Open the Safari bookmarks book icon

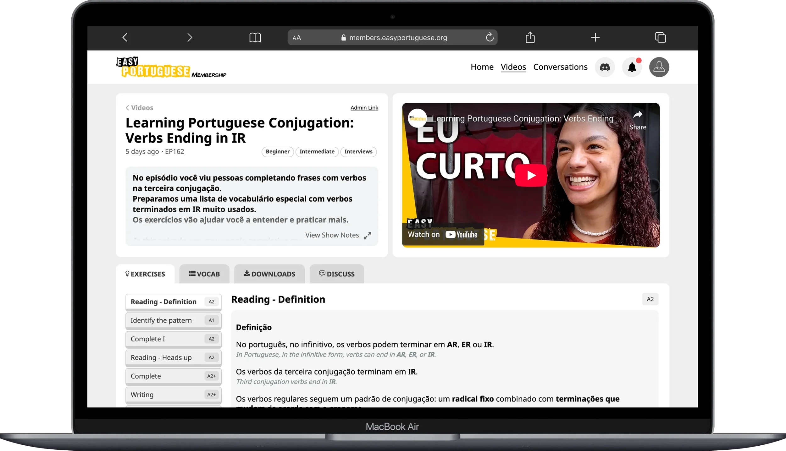(x=255, y=38)
